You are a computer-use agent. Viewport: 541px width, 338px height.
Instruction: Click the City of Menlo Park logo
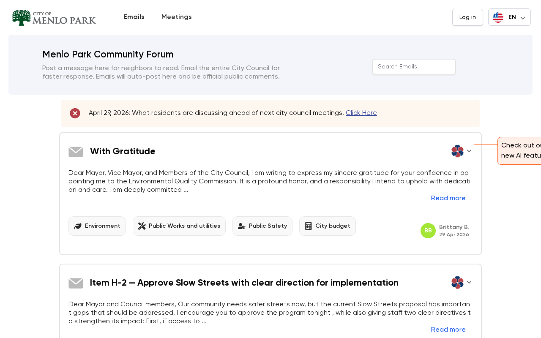[54, 18]
